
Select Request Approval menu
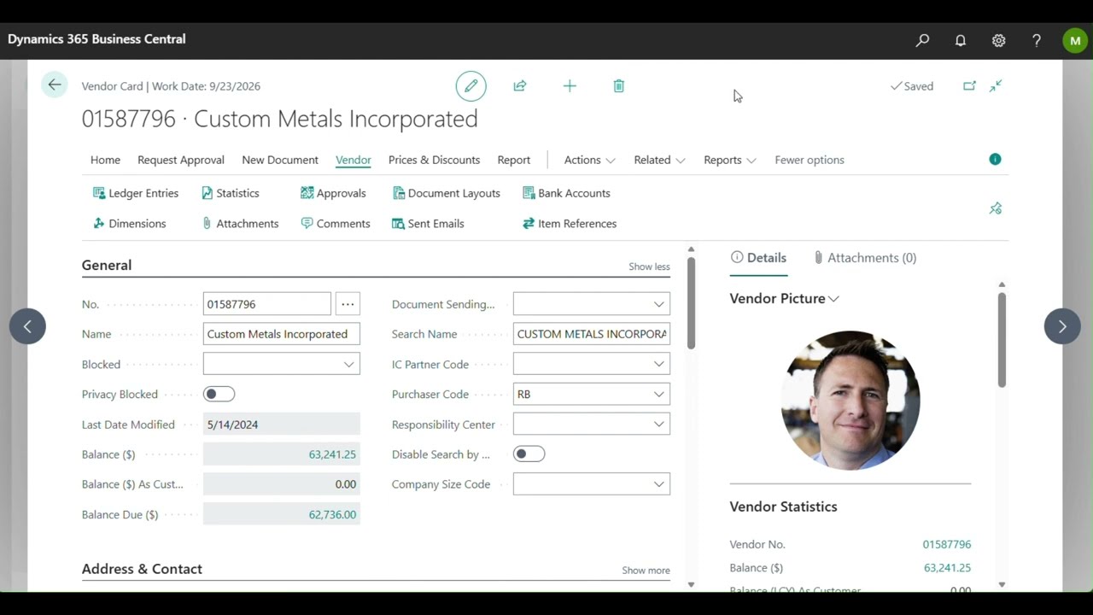pyautogui.click(x=181, y=160)
